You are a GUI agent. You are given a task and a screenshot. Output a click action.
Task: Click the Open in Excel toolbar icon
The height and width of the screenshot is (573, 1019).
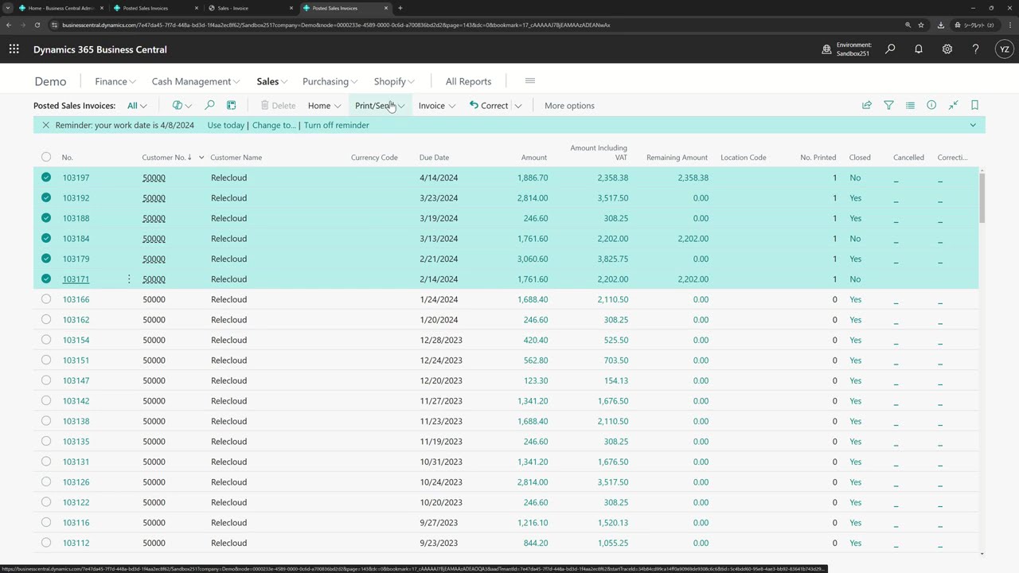click(232, 105)
